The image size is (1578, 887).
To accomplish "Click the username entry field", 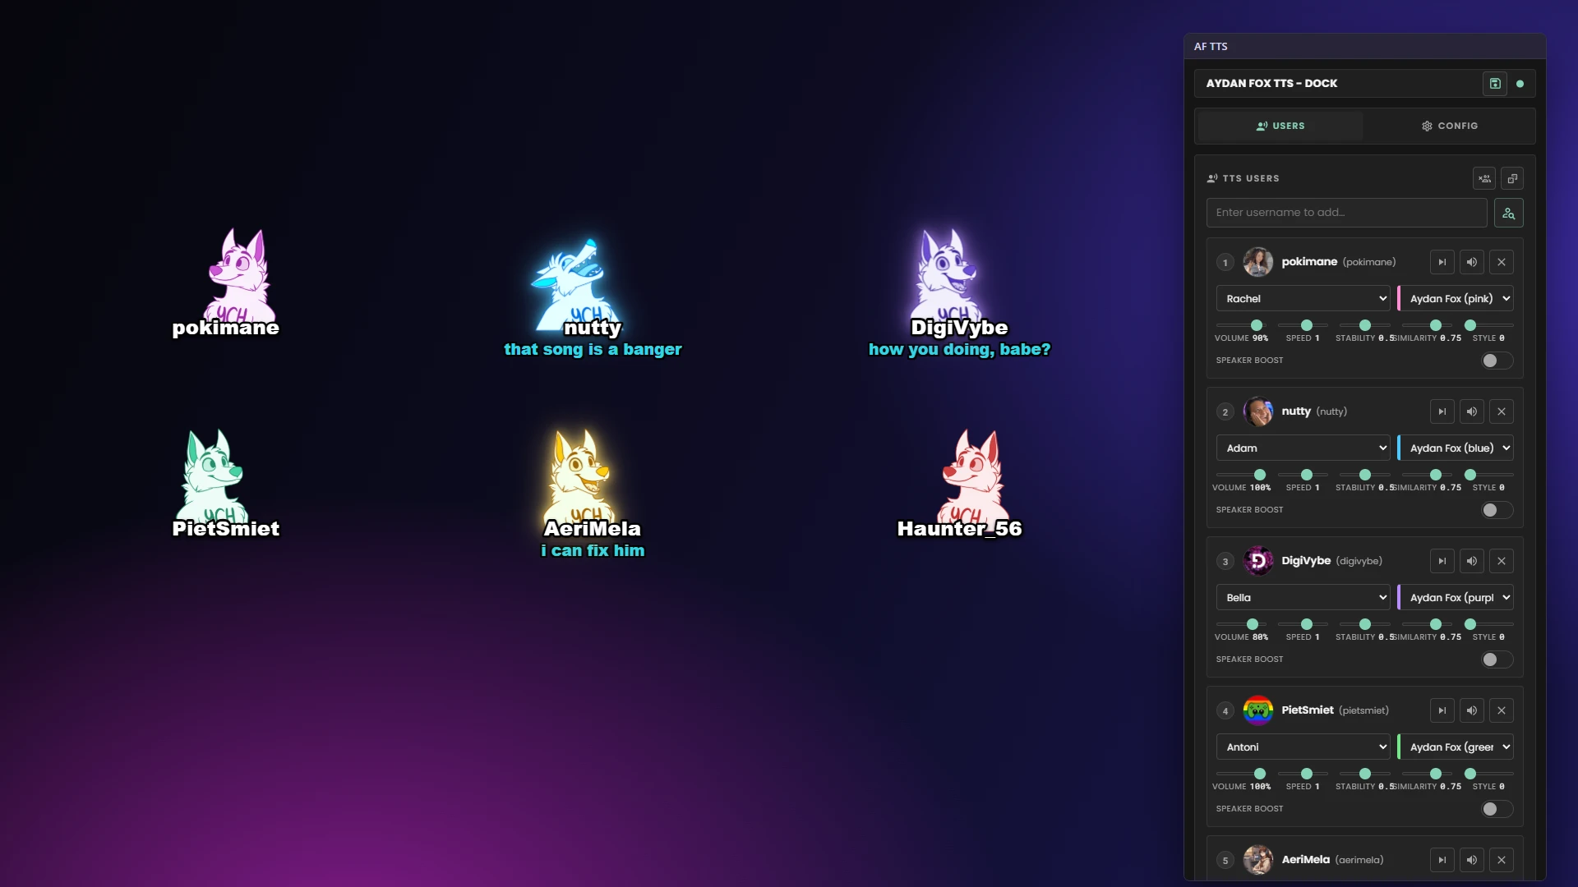I will (1346, 213).
